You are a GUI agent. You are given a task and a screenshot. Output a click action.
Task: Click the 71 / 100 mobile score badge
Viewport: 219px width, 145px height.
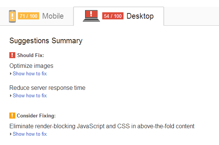28,16
